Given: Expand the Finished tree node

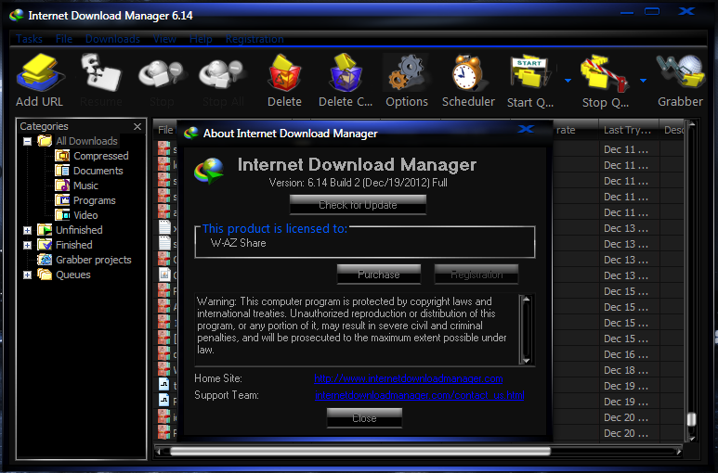Looking at the screenshot, I should tap(28, 246).
